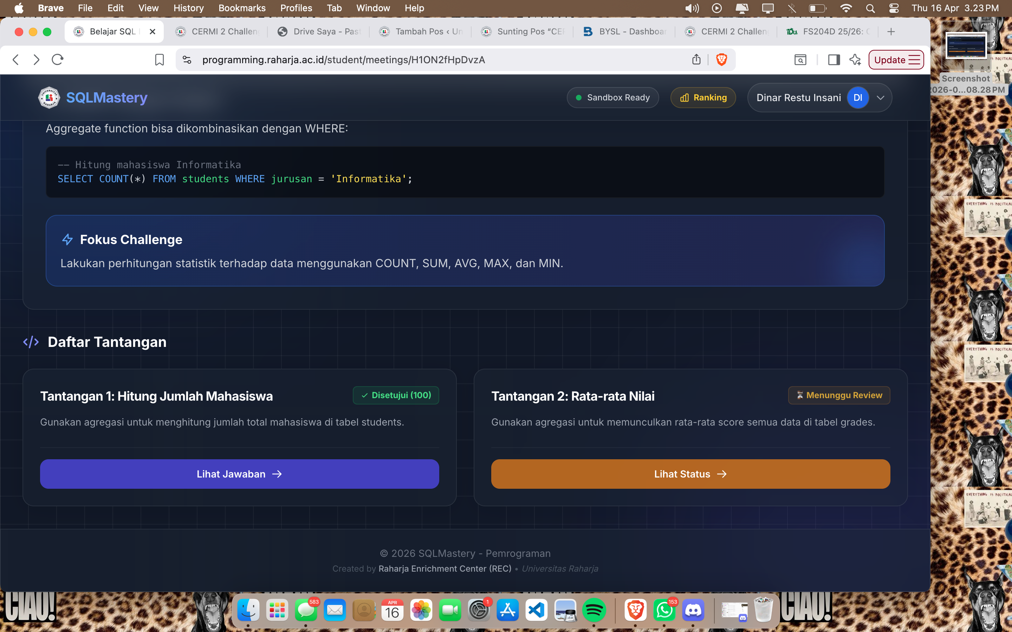This screenshot has width=1012, height=632.
Task: Reload the current page
Action: [57, 60]
